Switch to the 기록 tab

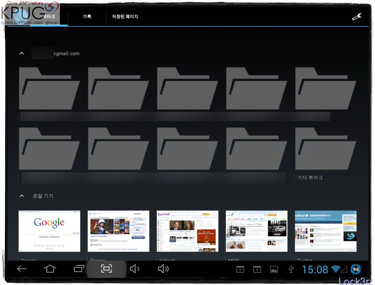87,17
